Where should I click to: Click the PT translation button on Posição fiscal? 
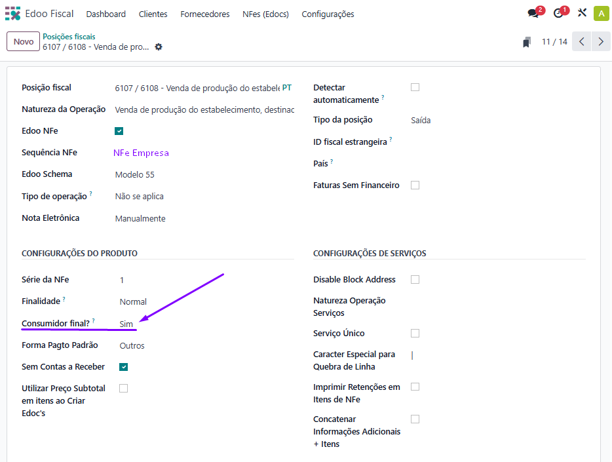coord(287,88)
